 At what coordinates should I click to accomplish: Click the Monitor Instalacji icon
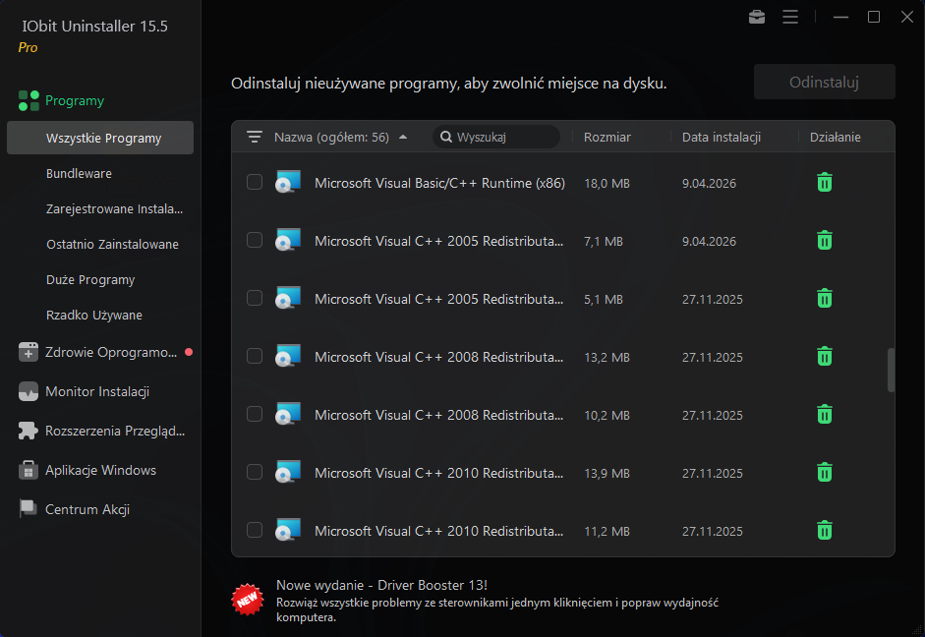[29, 391]
